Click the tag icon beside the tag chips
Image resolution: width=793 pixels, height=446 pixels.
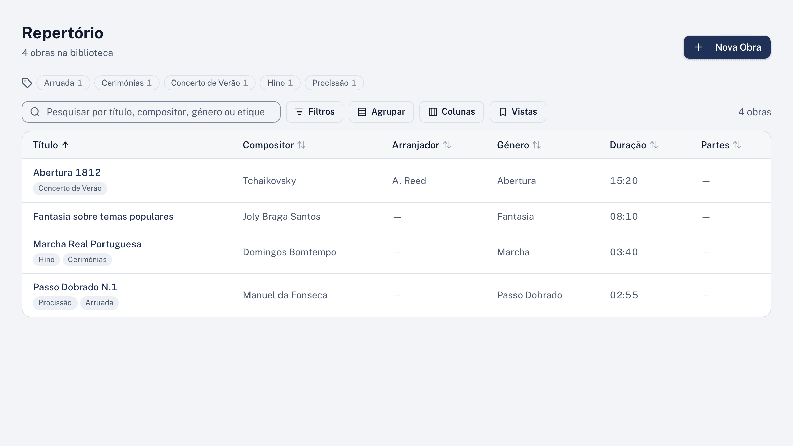(27, 83)
